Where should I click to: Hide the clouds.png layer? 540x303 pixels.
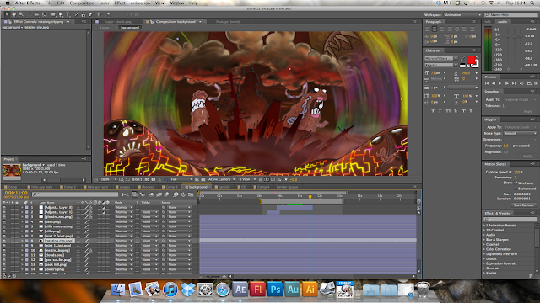pyautogui.click(x=4, y=255)
